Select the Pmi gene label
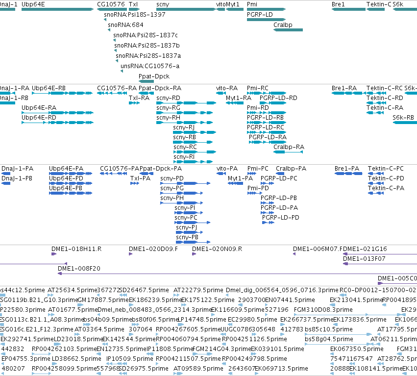 (252, 4)
